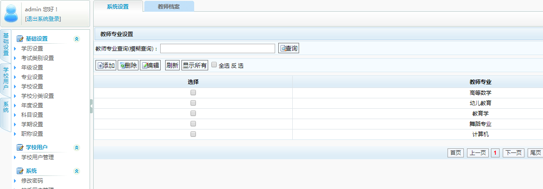Open 专业设置 in the sidebar
543x189 pixels.
32,77
